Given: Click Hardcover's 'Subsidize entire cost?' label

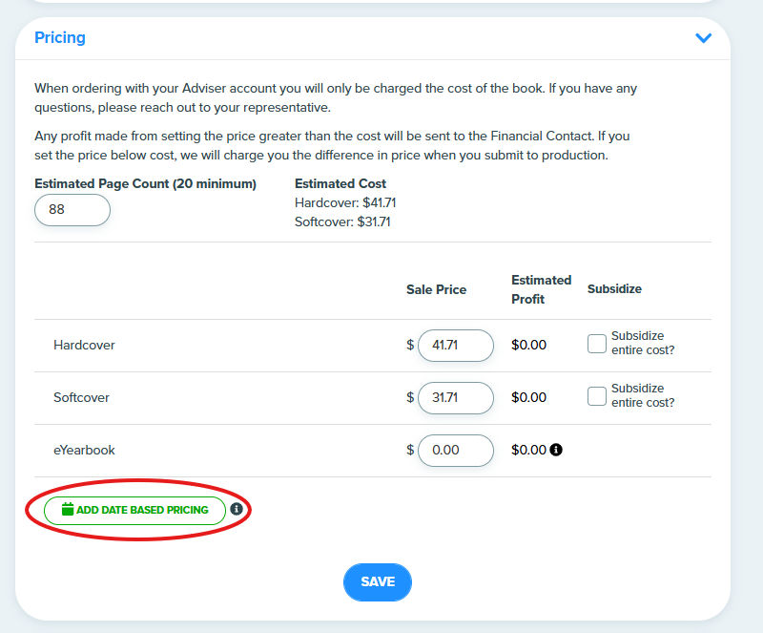Looking at the screenshot, I should tap(643, 343).
